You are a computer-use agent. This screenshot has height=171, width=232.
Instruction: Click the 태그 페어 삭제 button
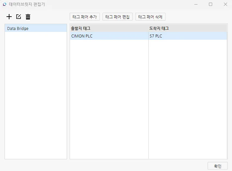(x=150, y=17)
